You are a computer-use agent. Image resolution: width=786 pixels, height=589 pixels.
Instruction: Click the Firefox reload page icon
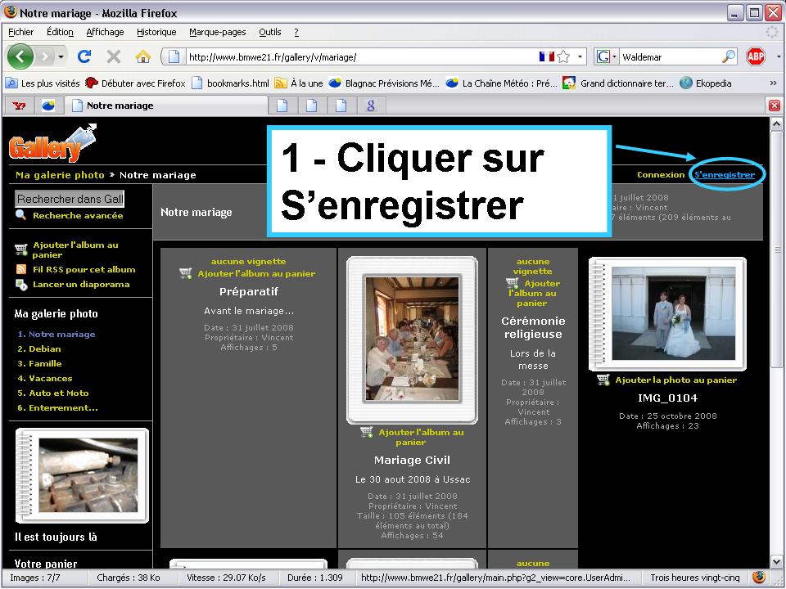[x=84, y=56]
